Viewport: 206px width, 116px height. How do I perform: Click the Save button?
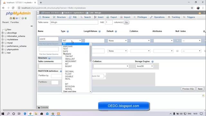point(200,89)
